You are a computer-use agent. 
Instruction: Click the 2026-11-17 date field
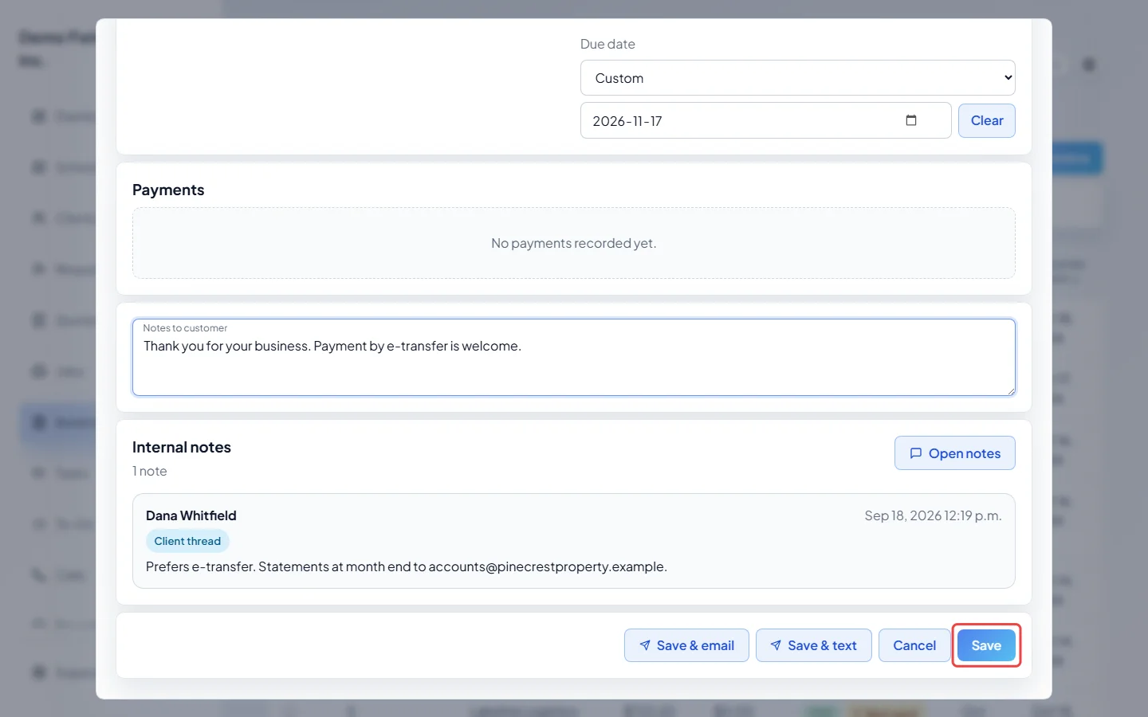pos(765,120)
